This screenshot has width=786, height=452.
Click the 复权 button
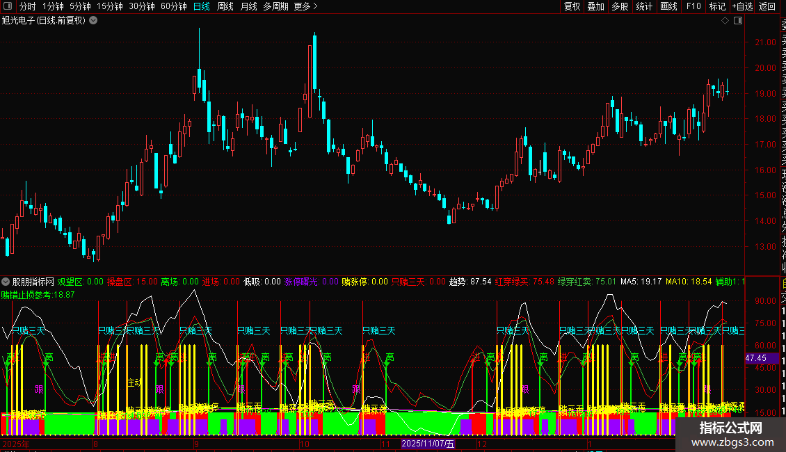pyautogui.click(x=572, y=6)
